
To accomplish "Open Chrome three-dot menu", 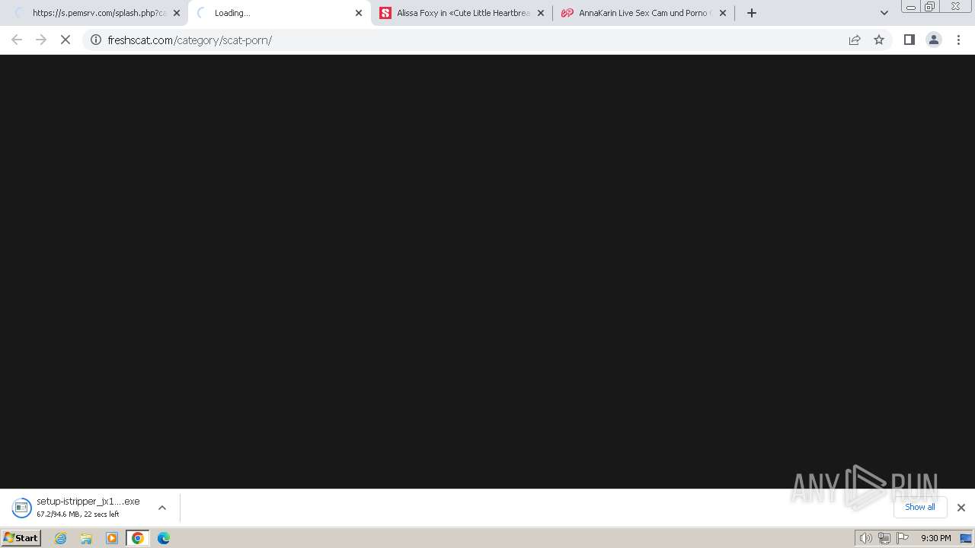I will [x=959, y=40].
